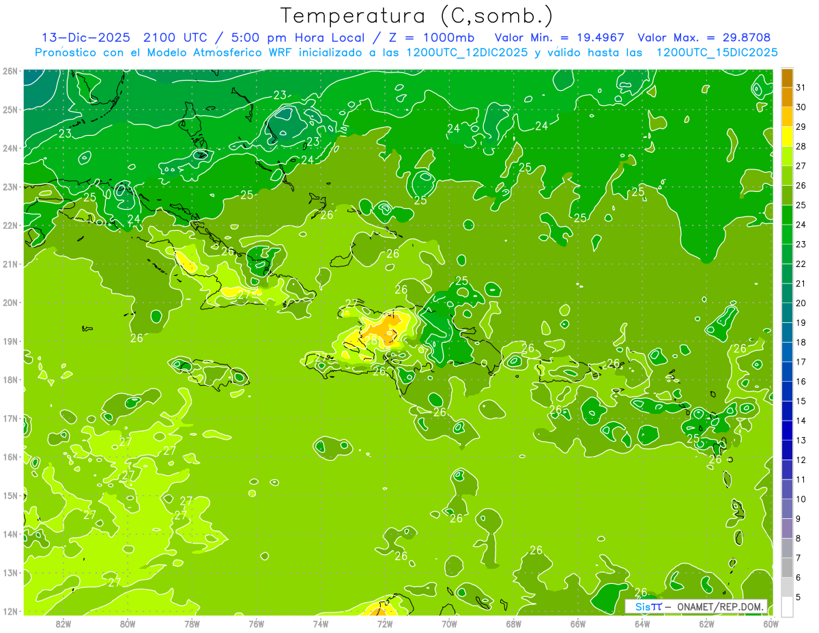Select "Valor Max. = 29.8708" text
This screenshot has width=819, height=633.
(x=704, y=38)
